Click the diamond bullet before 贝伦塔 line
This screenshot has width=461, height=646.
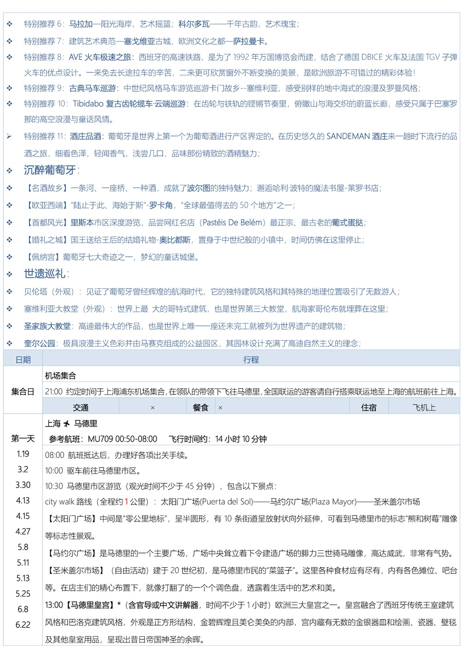click(9, 291)
